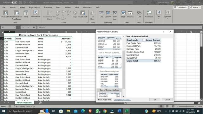The width and height of the screenshot is (203, 114).
Task: Click Accessibility: Good to go status
Action: (24, 106)
